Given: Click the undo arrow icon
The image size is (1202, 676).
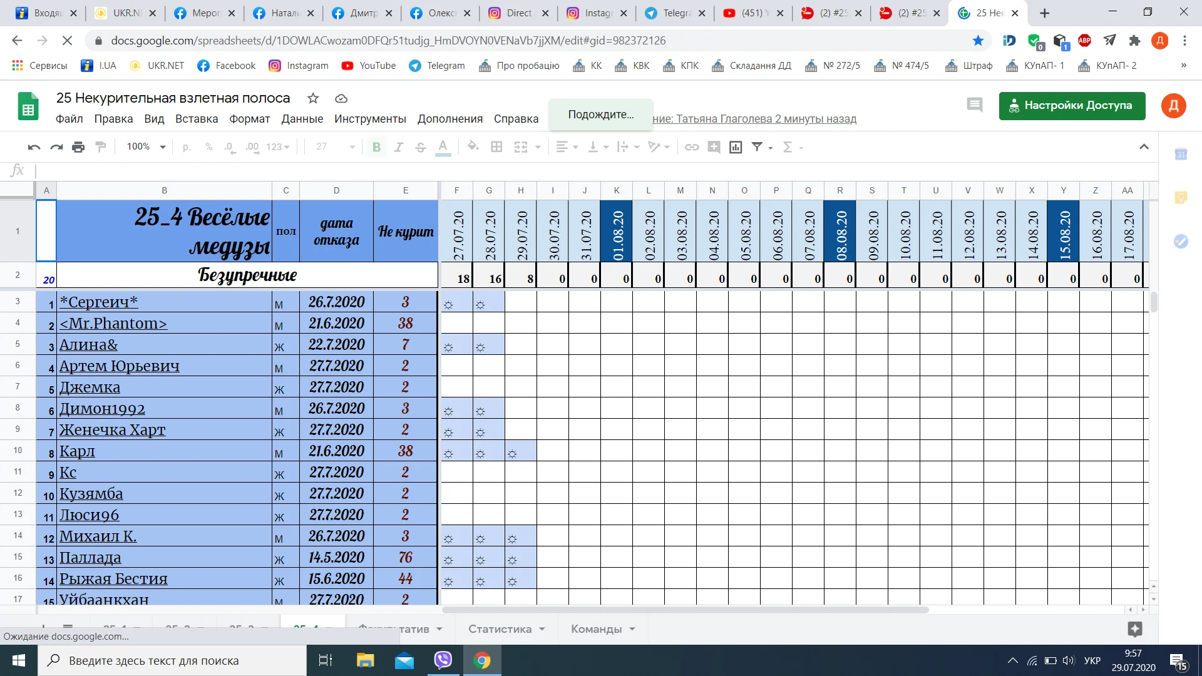Looking at the screenshot, I should click(x=34, y=147).
